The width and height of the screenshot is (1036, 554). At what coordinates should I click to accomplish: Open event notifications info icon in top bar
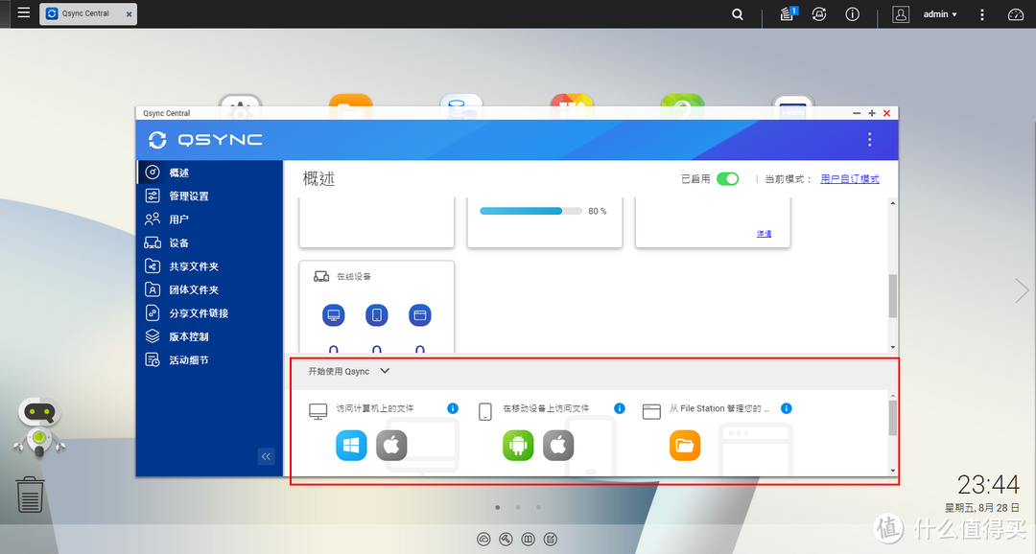[853, 13]
